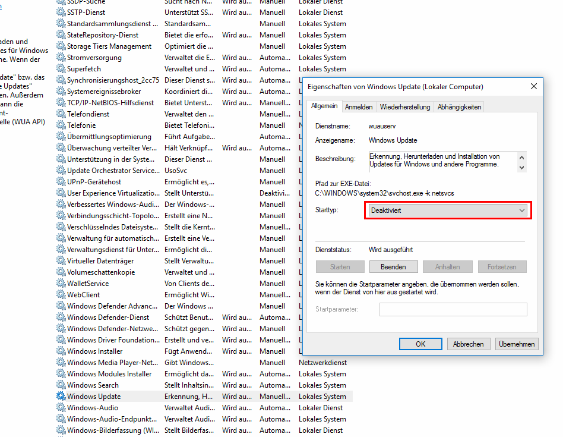Select the Synchronisierungshost_2cc75 service row
The height and width of the screenshot is (437, 563).
179,80
